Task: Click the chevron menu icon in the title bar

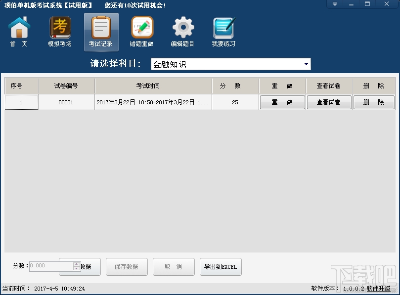Action: (x=335, y=4)
